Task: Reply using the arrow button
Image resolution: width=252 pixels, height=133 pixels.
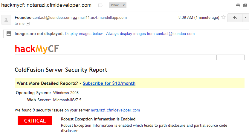Action: point(235,18)
